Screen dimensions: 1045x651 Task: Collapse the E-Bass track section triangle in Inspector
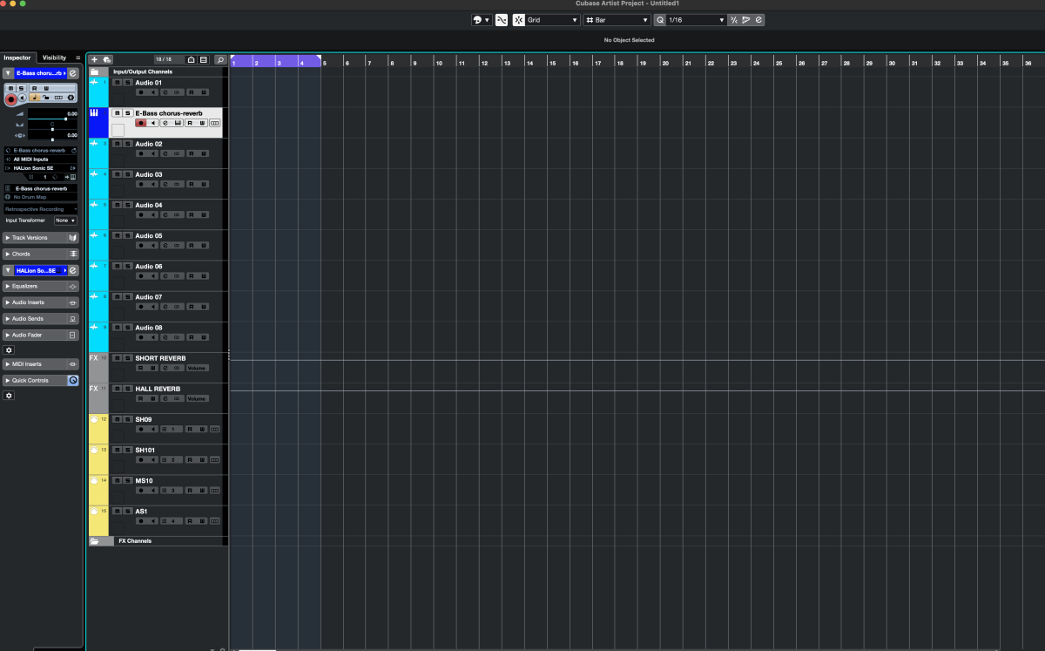8,74
